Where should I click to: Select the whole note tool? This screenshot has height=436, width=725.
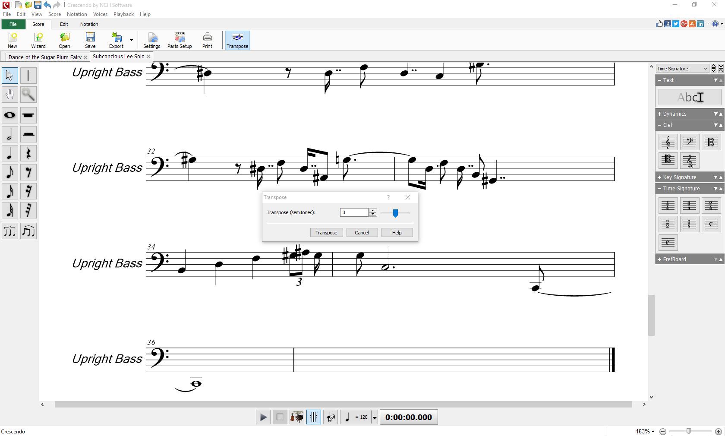pos(9,115)
